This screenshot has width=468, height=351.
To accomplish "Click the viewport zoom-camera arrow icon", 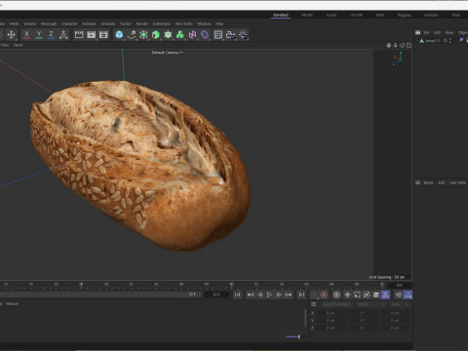I will (396, 45).
